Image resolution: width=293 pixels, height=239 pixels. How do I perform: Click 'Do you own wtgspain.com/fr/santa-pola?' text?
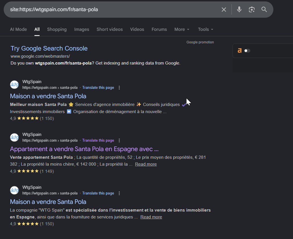coord(52,63)
